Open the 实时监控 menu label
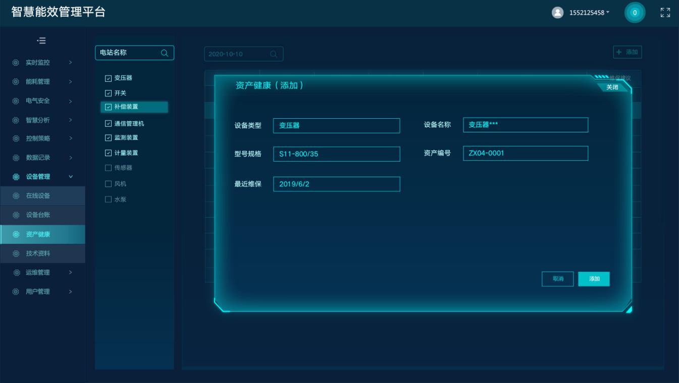 tap(38, 63)
